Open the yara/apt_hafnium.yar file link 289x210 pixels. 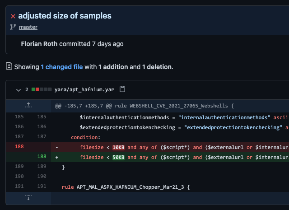pyautogui.click(x=84, y=90)
